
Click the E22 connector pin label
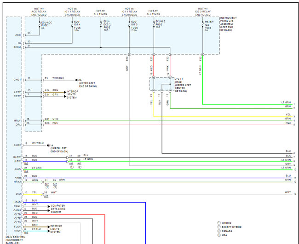[152, 59]
